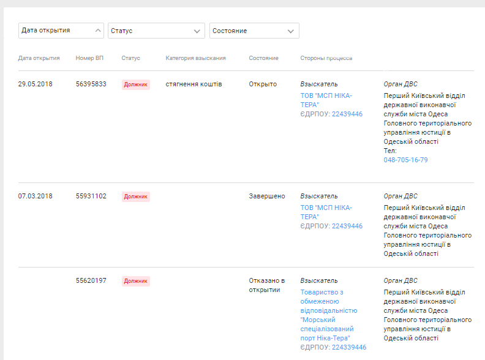Open the Состояние filter dropdown
This screenshot has height=360, width=485.
[x=254, y=31]
